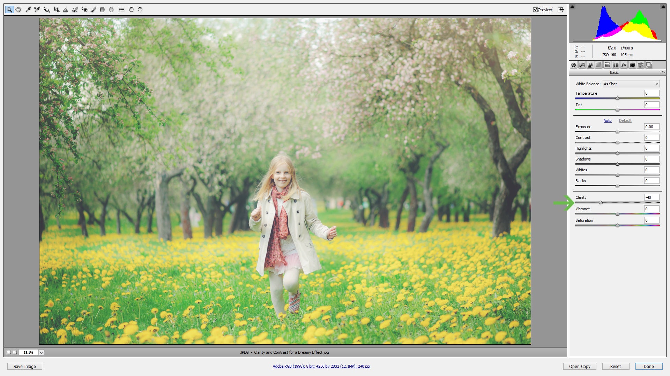The height and width of the screenshot is (376, 670).
Task: Click the Auto tone adjustment link
Action: 608,120
